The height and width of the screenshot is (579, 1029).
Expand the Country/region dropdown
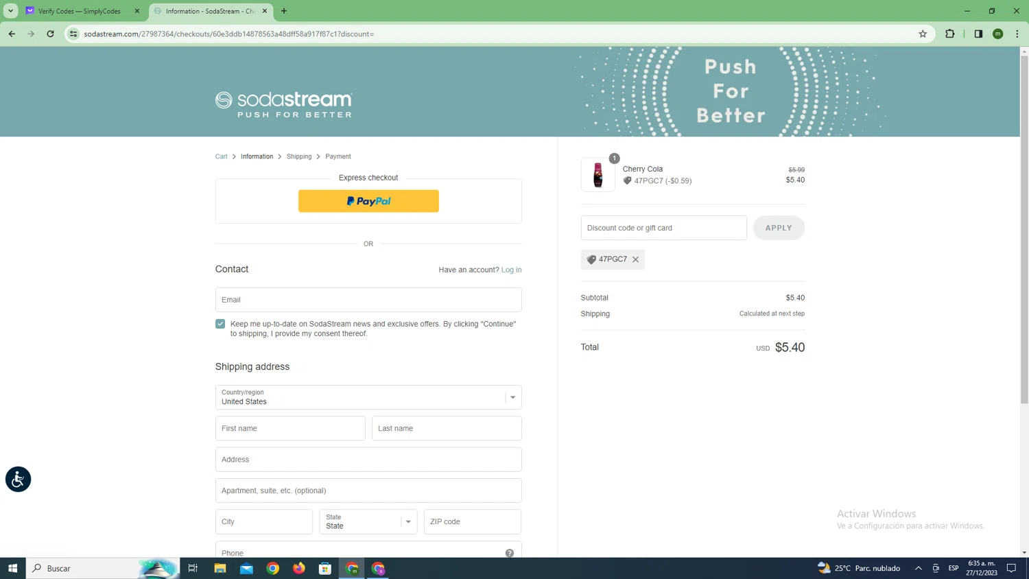[368, 397]
